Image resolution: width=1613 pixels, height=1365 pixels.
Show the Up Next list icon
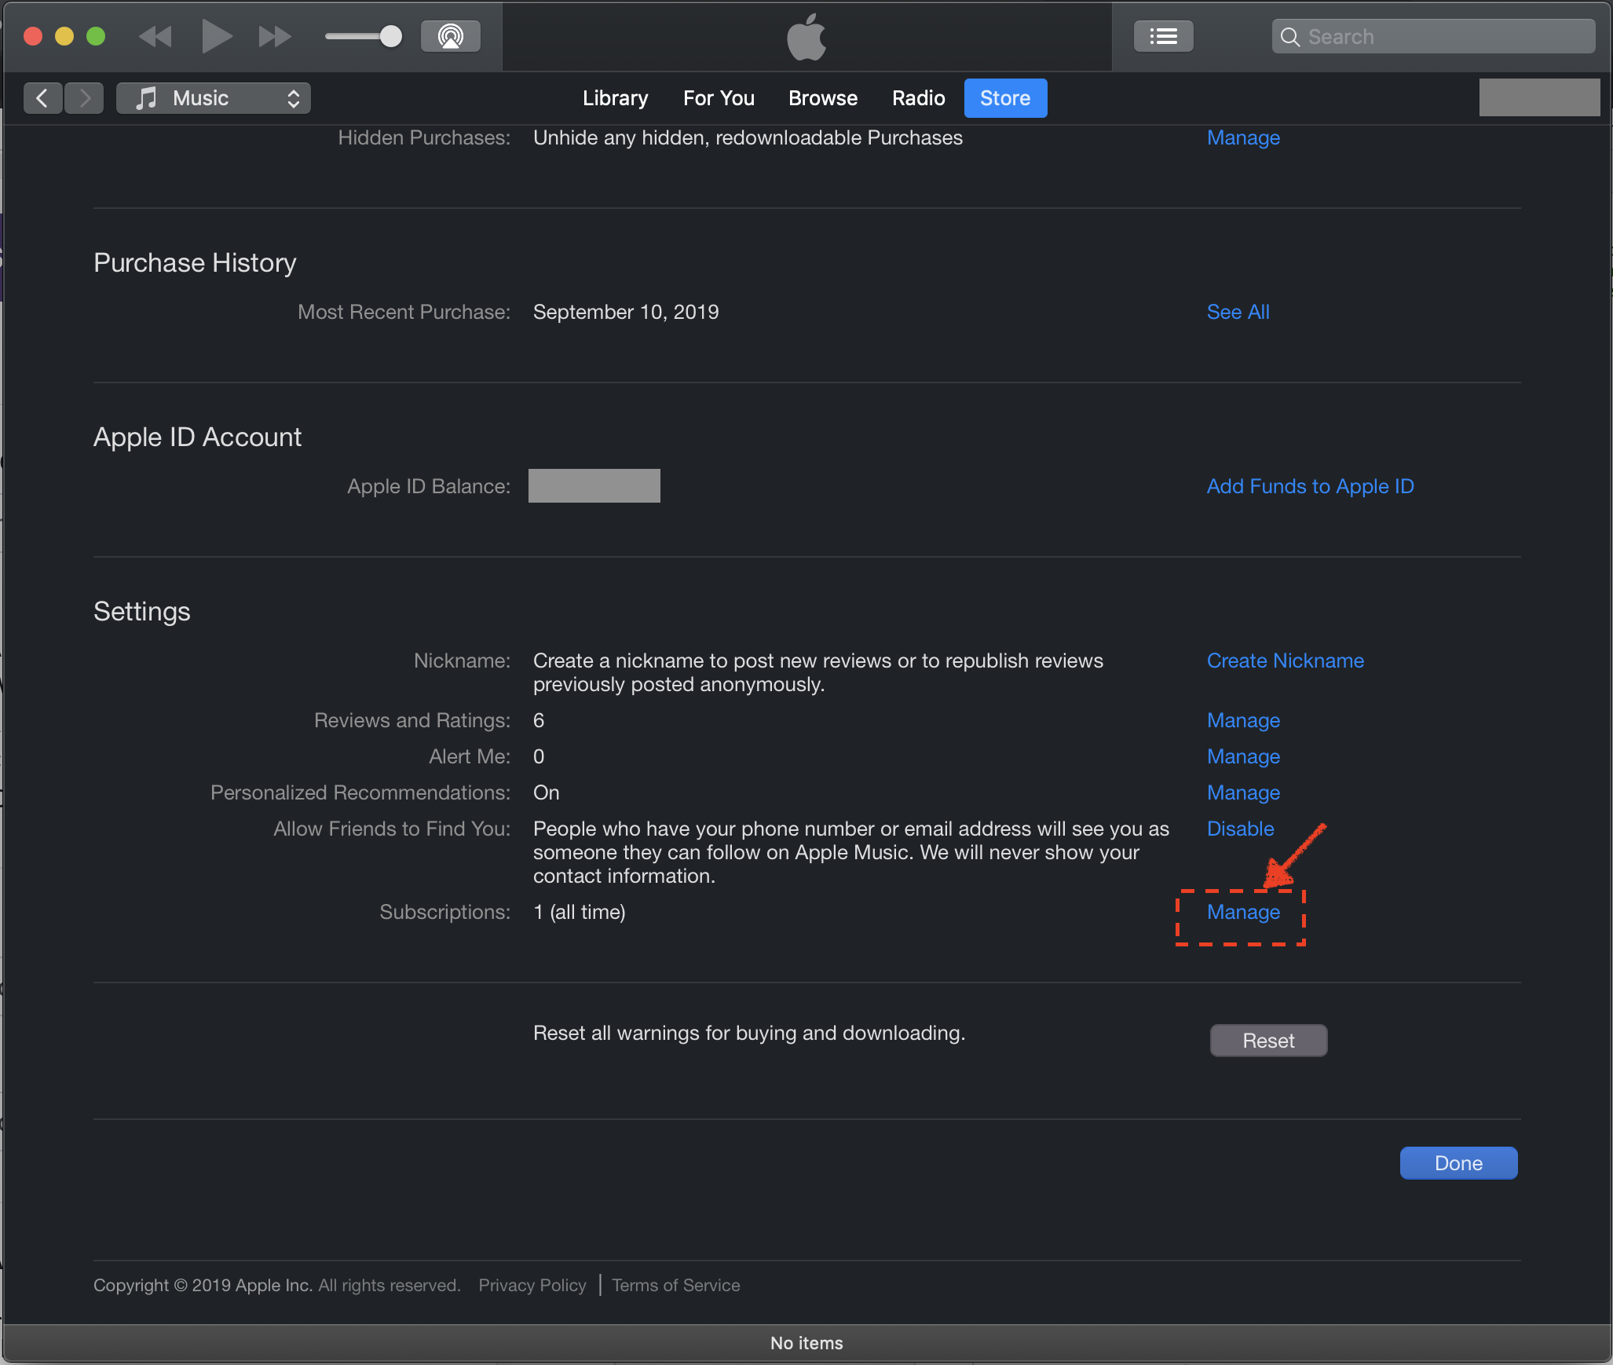coord(1162,36)
